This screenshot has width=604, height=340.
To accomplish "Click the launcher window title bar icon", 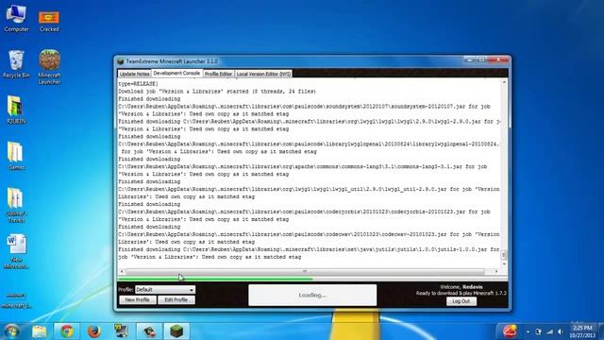I will tap(121, 61).
